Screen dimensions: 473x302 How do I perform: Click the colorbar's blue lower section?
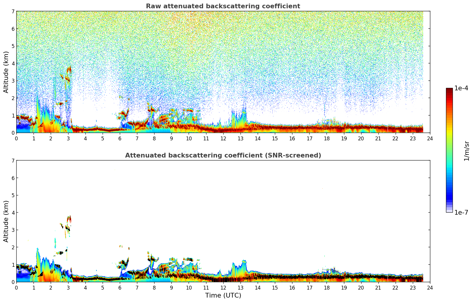pos(449,189)
